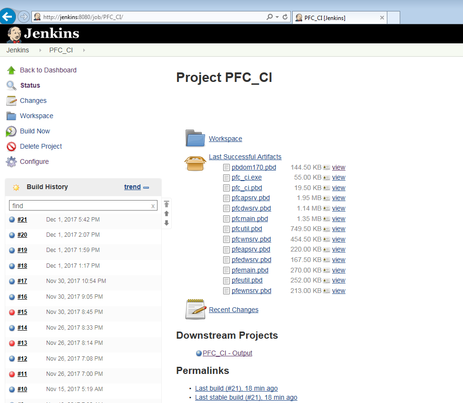Open the Changes sidebar item

(x=33, y=101)
